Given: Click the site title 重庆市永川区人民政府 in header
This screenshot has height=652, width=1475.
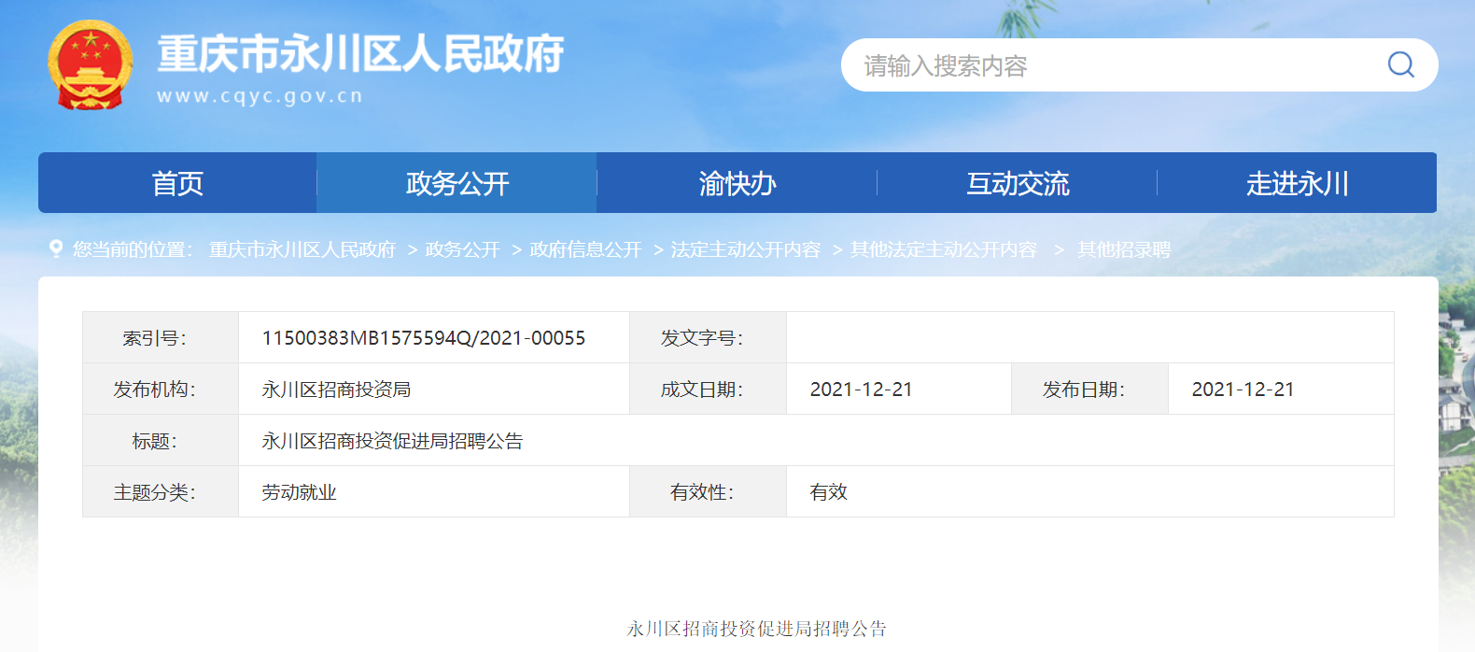Looking at the screenshot, I should click(x=360, y=54).
